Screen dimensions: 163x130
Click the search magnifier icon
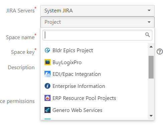pos(147,35)
